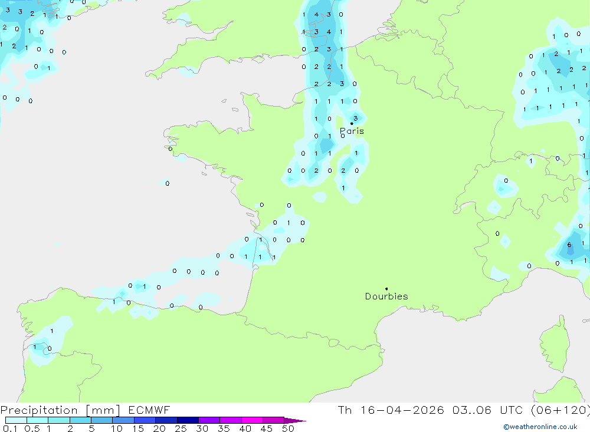Pick the 35–40 mm legend swatch
590x432 pixels.
(x=231, y=420)
